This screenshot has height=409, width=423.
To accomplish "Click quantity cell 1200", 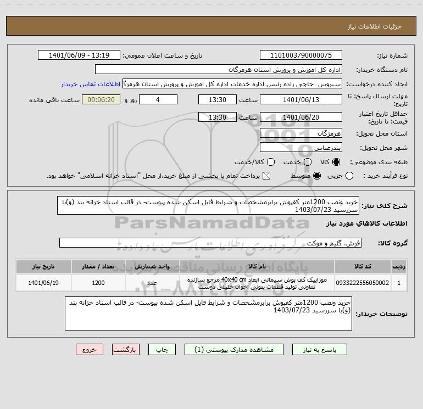I will [98, 283].
